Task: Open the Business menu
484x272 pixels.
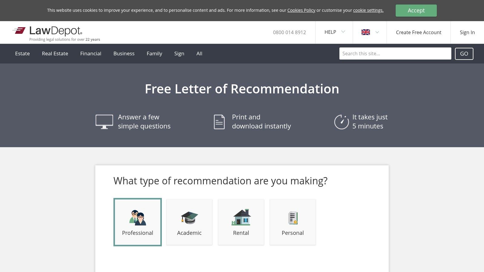Action: coord(124,53)
